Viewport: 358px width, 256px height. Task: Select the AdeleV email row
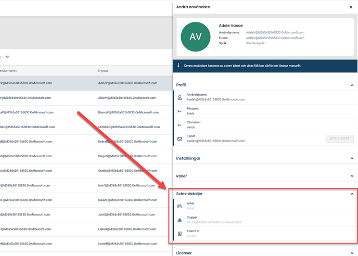(86, 83)
